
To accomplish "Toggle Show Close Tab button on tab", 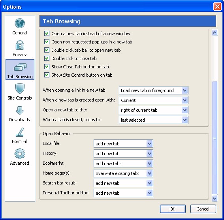I will (47, 67).
